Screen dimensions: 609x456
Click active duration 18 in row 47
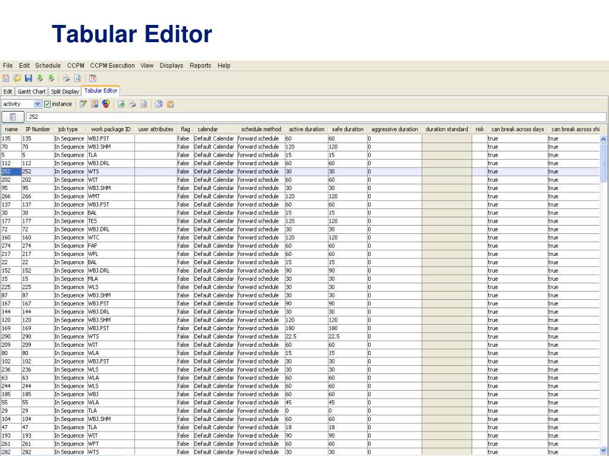[306, 427]
